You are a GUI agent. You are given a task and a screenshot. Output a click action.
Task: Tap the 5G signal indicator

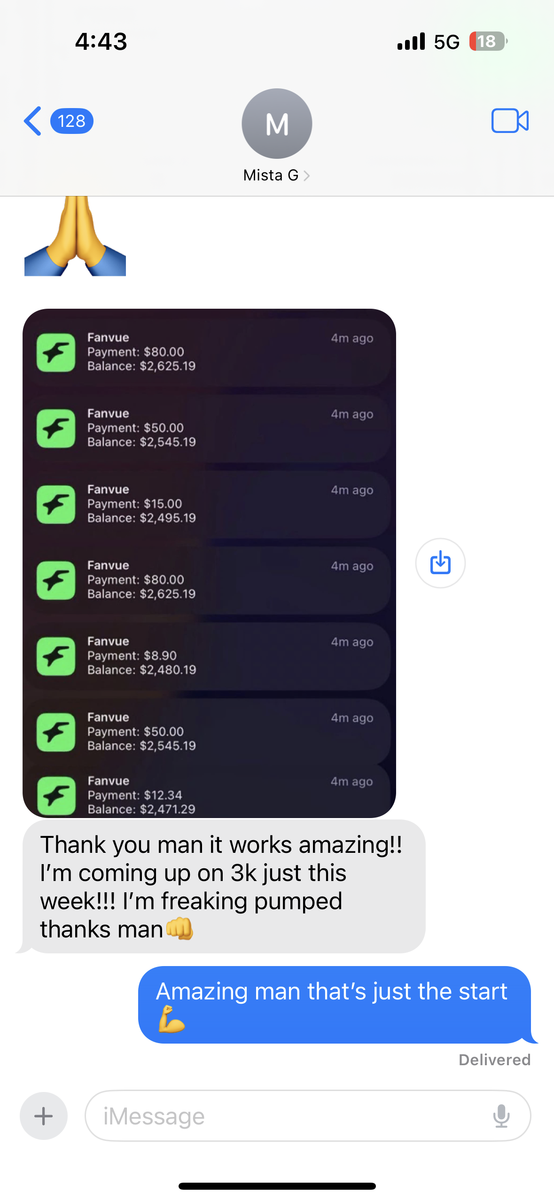pyautogui.click(x=446, y=42)
